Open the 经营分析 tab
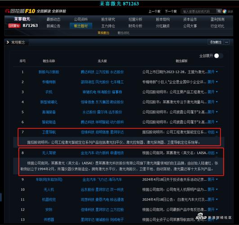239x225 pixels. pos(135,19)
